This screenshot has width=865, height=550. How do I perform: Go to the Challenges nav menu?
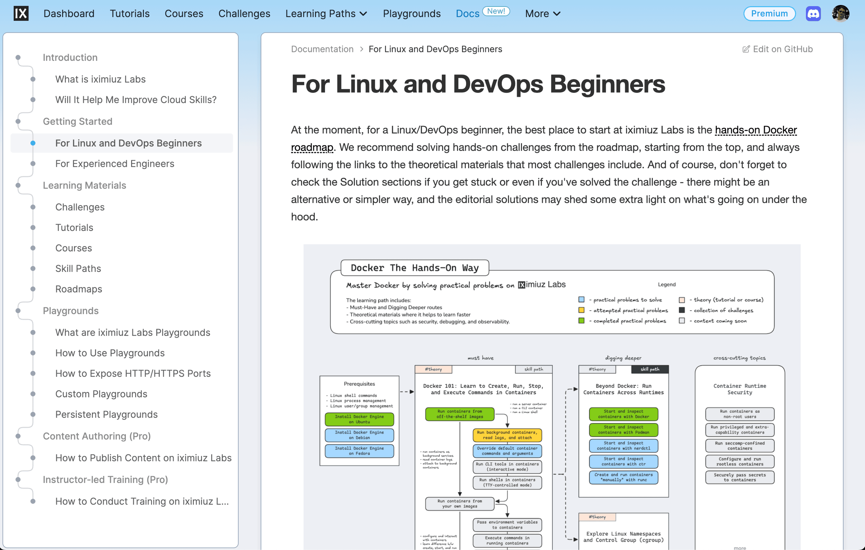(244, 14)
